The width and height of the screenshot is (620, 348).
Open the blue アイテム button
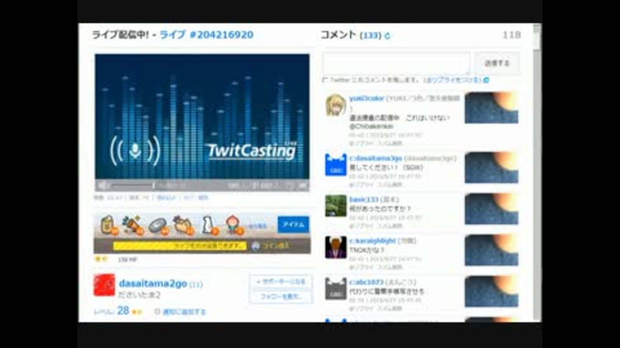(293, 224)
